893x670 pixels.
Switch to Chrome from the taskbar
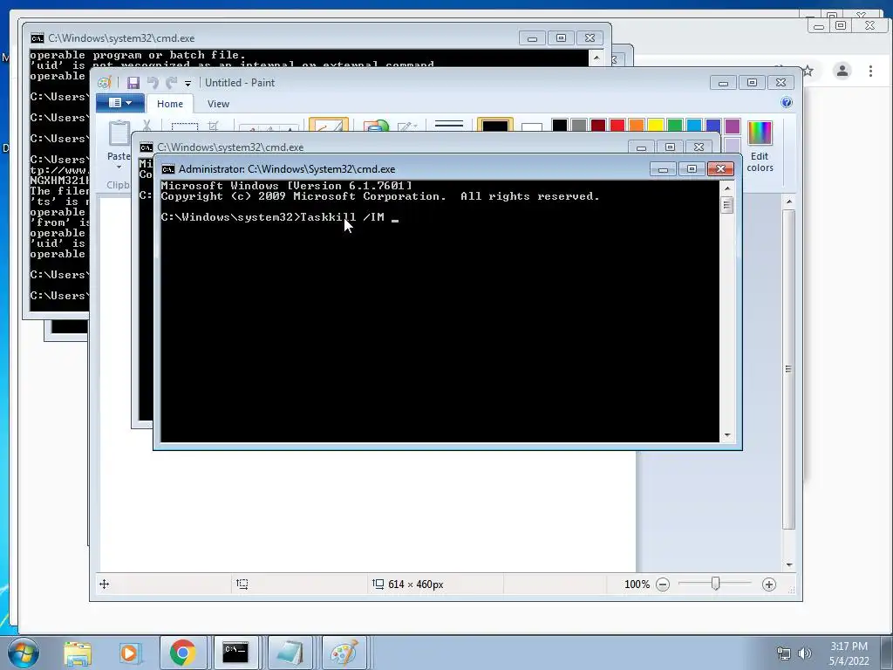click(x=182, y=653)
